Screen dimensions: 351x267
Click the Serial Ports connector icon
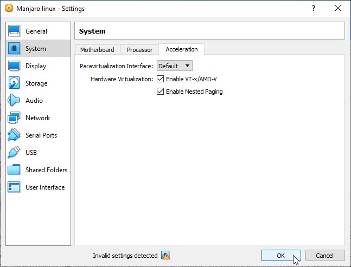tap(14, 135)
